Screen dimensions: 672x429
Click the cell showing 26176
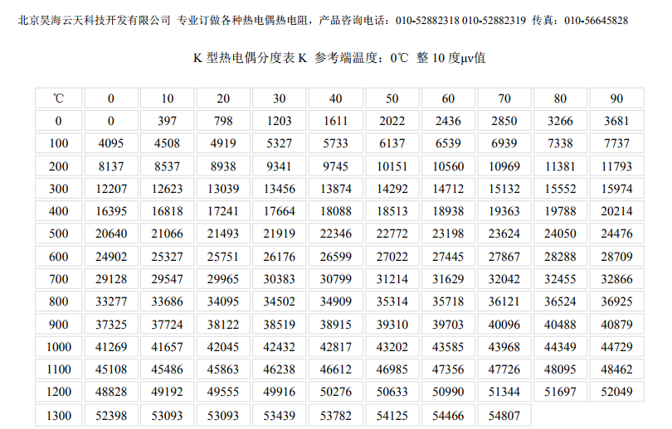tap(279, 257)
